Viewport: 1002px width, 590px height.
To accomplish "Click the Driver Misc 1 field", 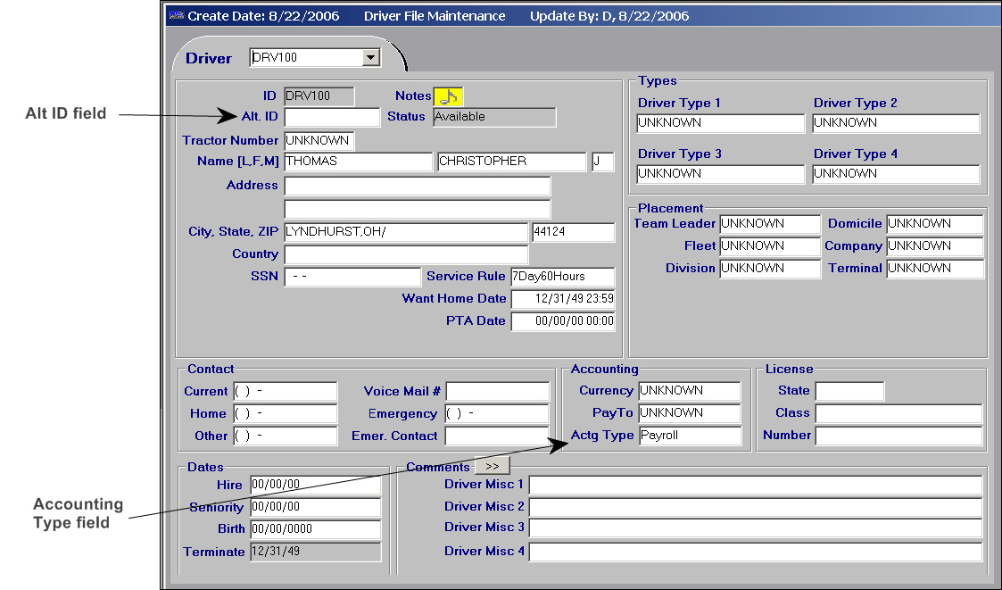I will tap(756, 486).
